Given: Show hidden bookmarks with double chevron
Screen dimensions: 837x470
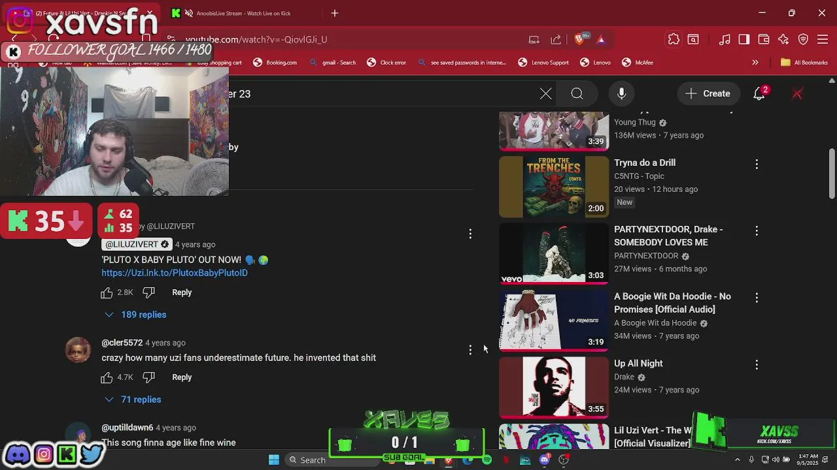Looking at the screenshot, I should [x=755, y=63].
